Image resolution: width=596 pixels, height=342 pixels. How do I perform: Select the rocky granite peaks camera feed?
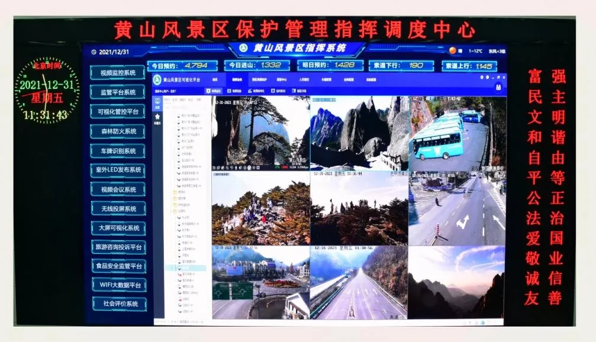tap(360, 133)
